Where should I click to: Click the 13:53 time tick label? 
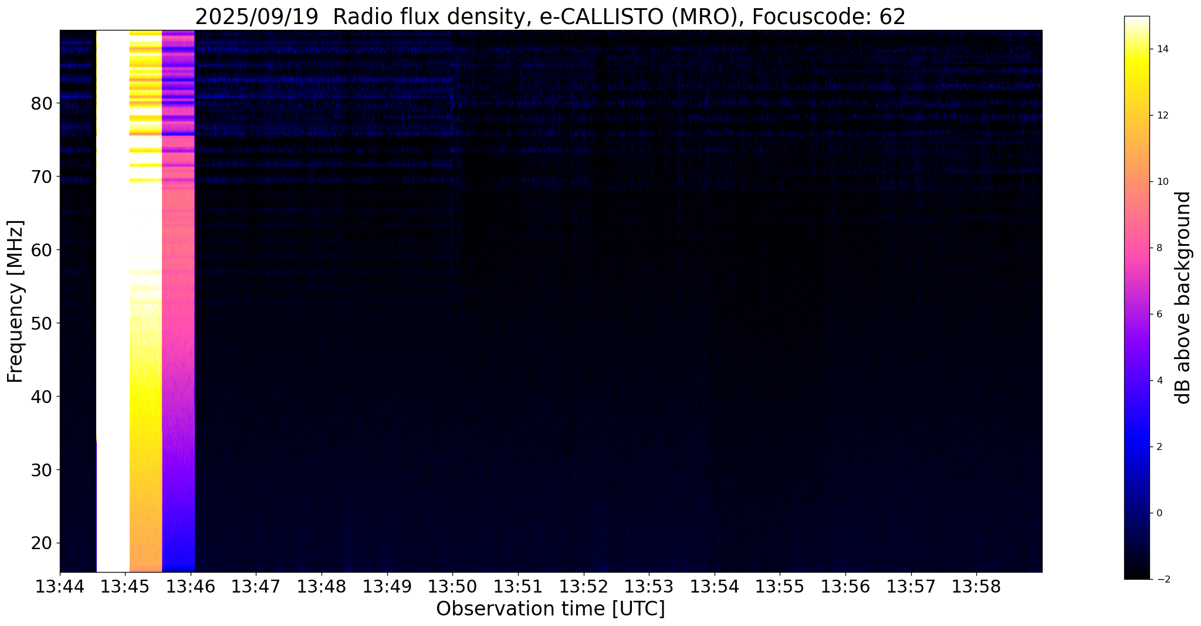649,587
